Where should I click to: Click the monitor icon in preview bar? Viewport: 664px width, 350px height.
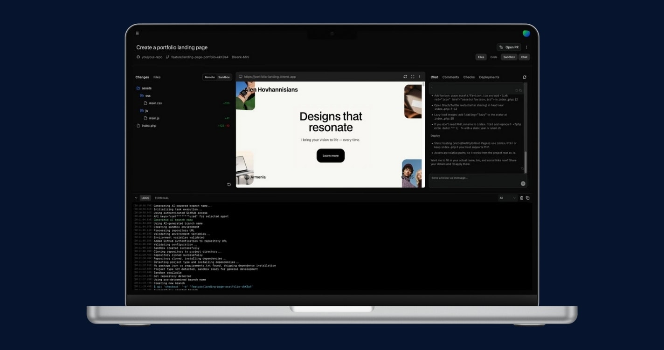click(x=241, y=77)
